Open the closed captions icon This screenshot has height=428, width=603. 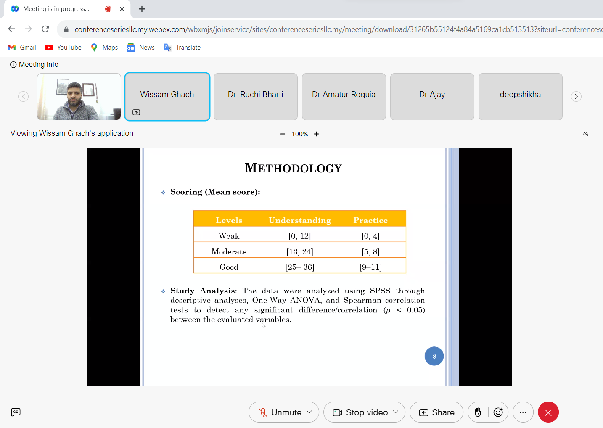coord(16,412)
